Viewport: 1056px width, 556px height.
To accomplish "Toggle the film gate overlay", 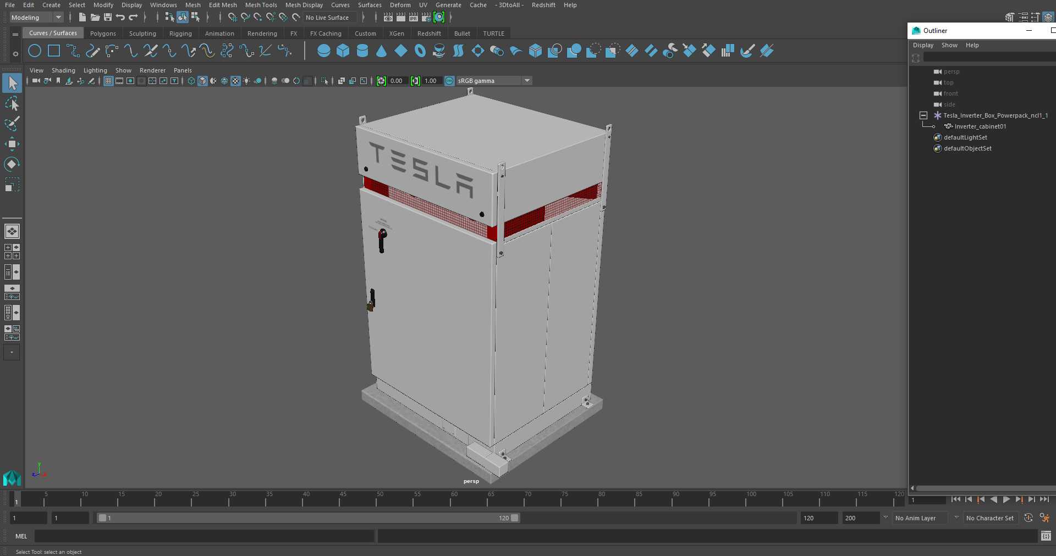I will (119, 81).
